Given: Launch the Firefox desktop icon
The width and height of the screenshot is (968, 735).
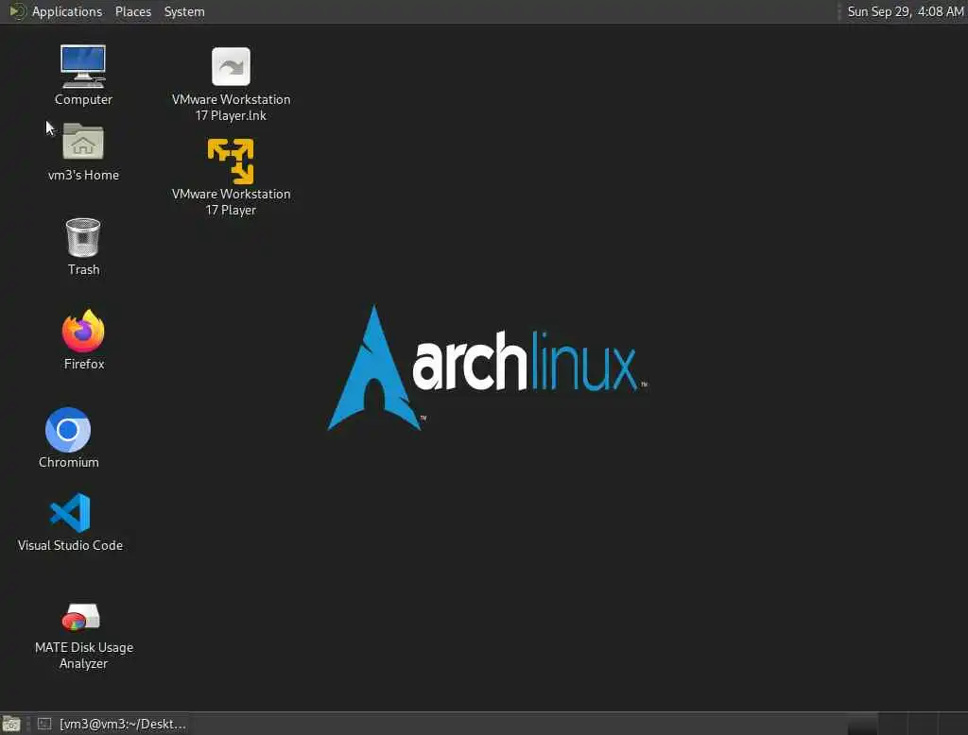Looking at the screenshot, I should click(83, 331).
